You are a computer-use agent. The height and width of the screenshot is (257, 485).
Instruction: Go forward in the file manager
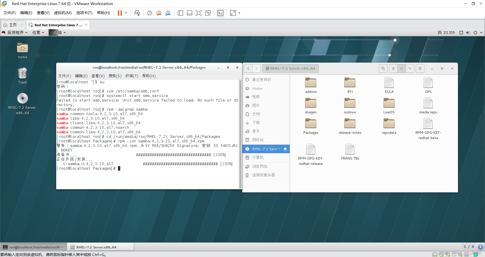[256, 68]
